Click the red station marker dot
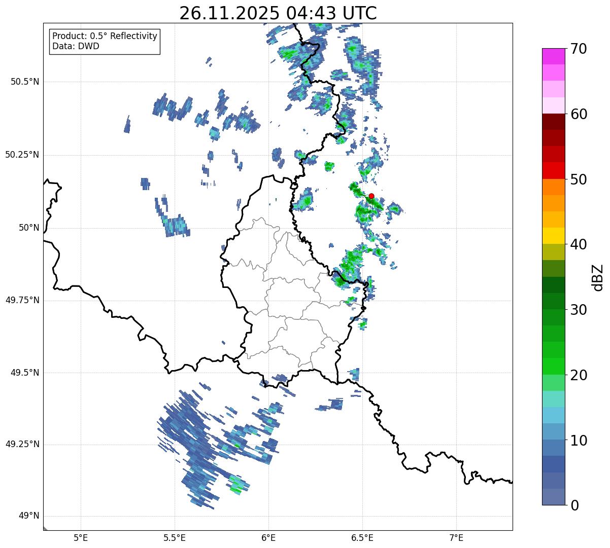The width and height of the screenshot is (610, 548). 371,196
